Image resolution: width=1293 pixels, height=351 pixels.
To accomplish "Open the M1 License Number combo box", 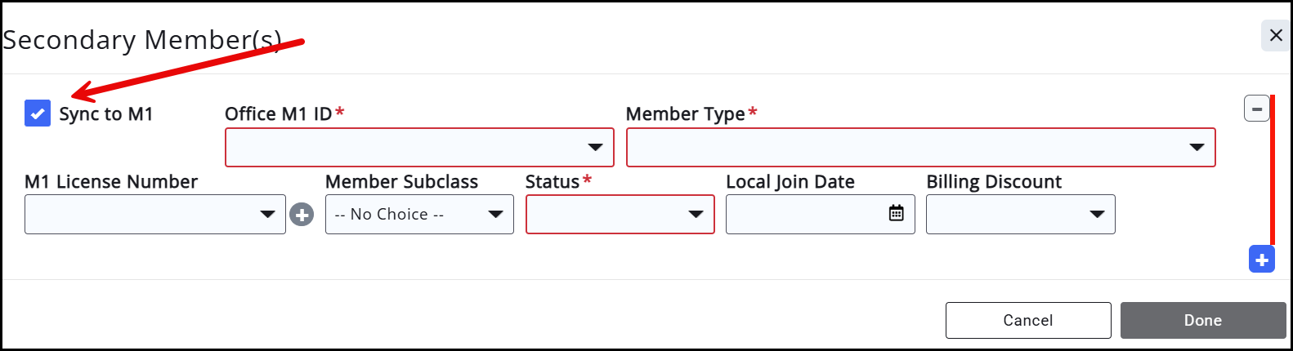I will [x=143, y=214].
